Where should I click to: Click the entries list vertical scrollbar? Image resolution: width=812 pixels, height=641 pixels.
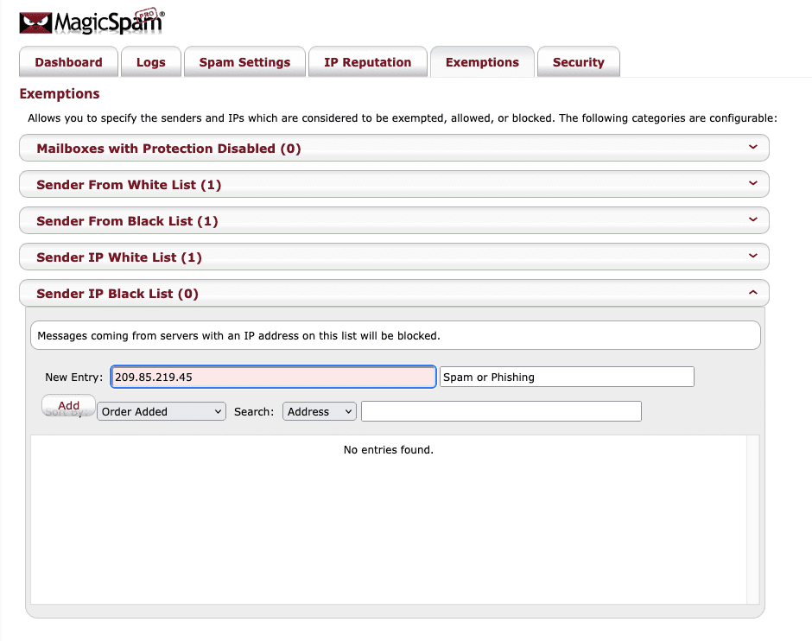pyautogui.click(x=752, y=518)
